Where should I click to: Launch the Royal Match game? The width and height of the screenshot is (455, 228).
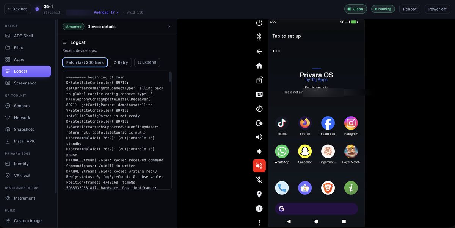click(351, 151)
